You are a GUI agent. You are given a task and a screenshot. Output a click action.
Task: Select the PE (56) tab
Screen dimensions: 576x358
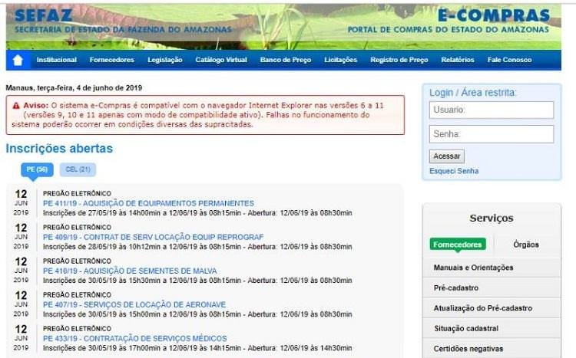(37, 169)
